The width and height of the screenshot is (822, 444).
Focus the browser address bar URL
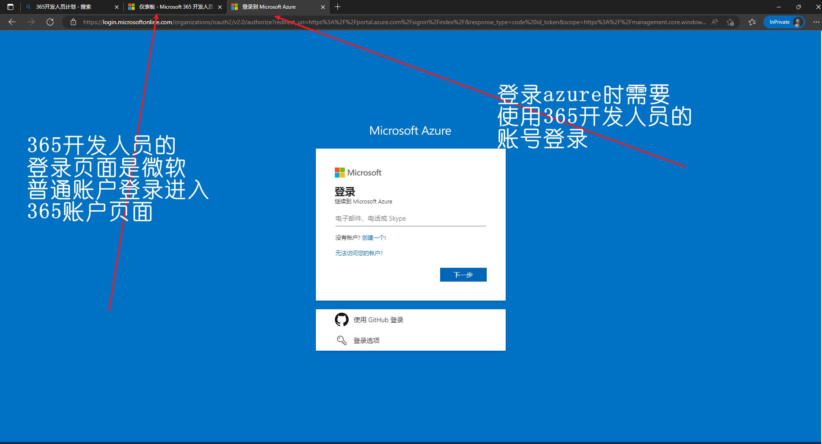pos(394,22)
